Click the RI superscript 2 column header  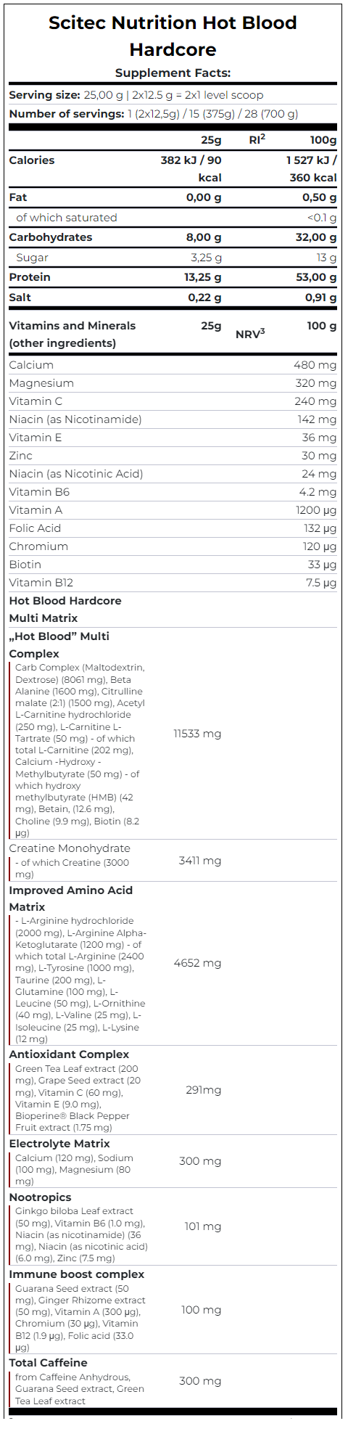click(x=257, y=139)
